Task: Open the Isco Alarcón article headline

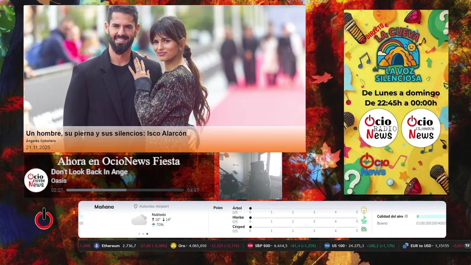Action: click(x=106, y=134)
